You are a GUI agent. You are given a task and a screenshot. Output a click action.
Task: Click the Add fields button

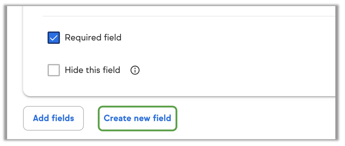(53, 118)
